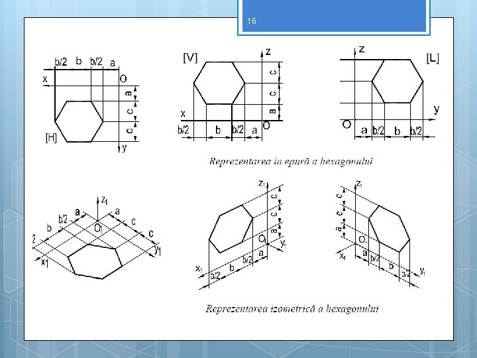
Task: Click the x axis label in [H] view
Action: [45, 79]
